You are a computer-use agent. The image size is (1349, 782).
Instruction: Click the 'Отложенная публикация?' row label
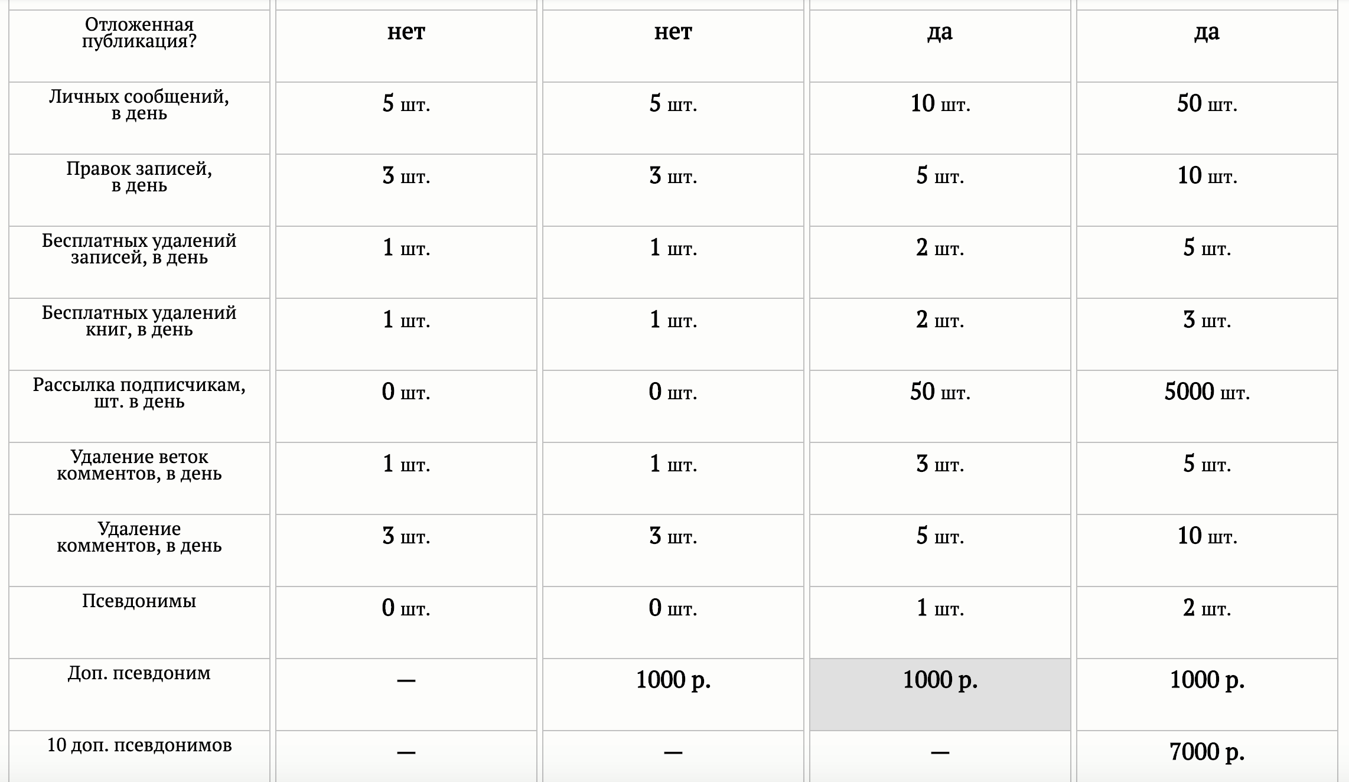pyautogui.click(x=139, y=33)
